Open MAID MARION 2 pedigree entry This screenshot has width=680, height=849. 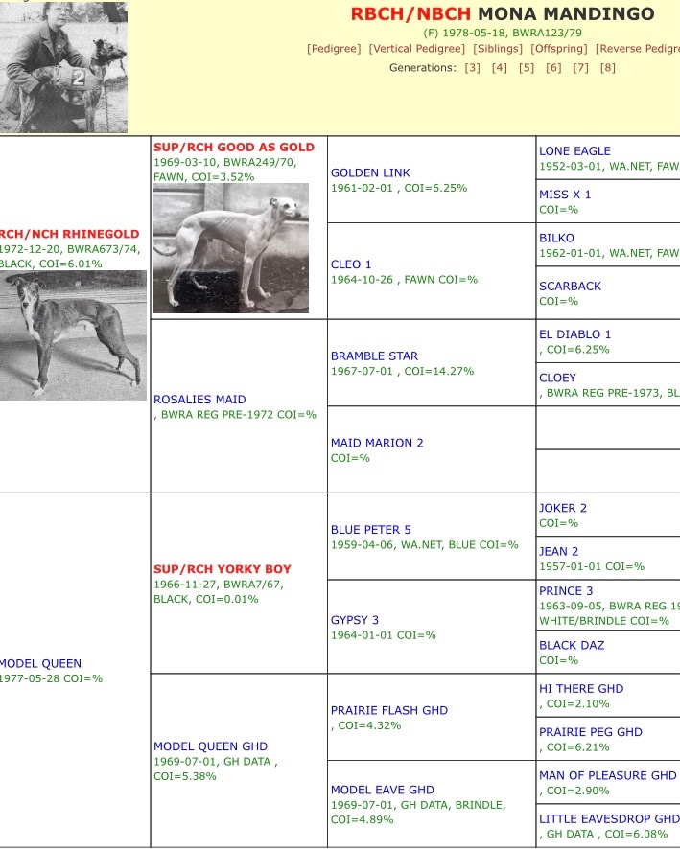coord(377,443)
